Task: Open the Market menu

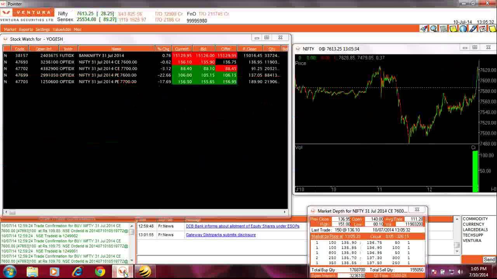Action: 10,29
